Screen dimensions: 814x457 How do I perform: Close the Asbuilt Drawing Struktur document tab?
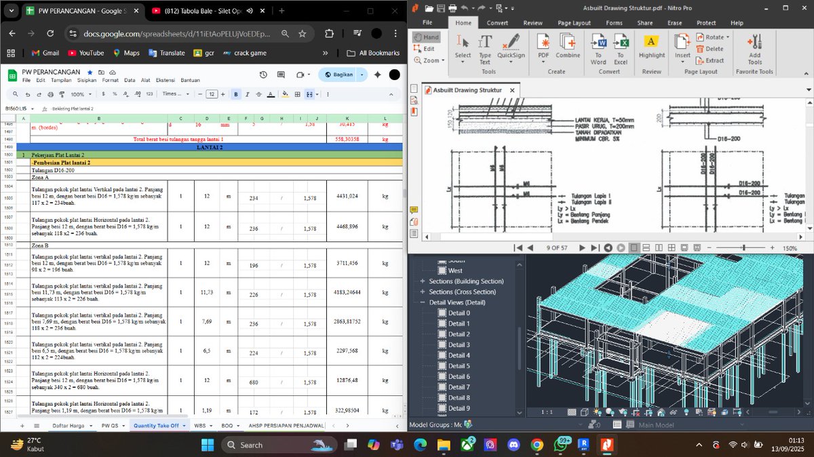pyautogui.click(x=512, y=90)
